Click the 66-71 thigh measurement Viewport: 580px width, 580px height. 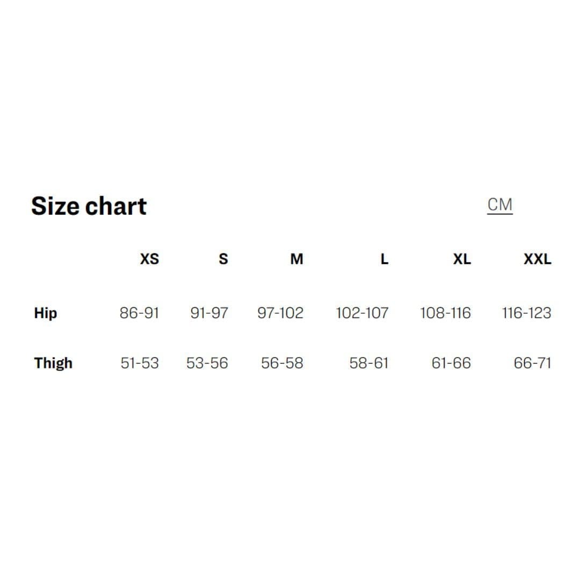tap(532, 364)
